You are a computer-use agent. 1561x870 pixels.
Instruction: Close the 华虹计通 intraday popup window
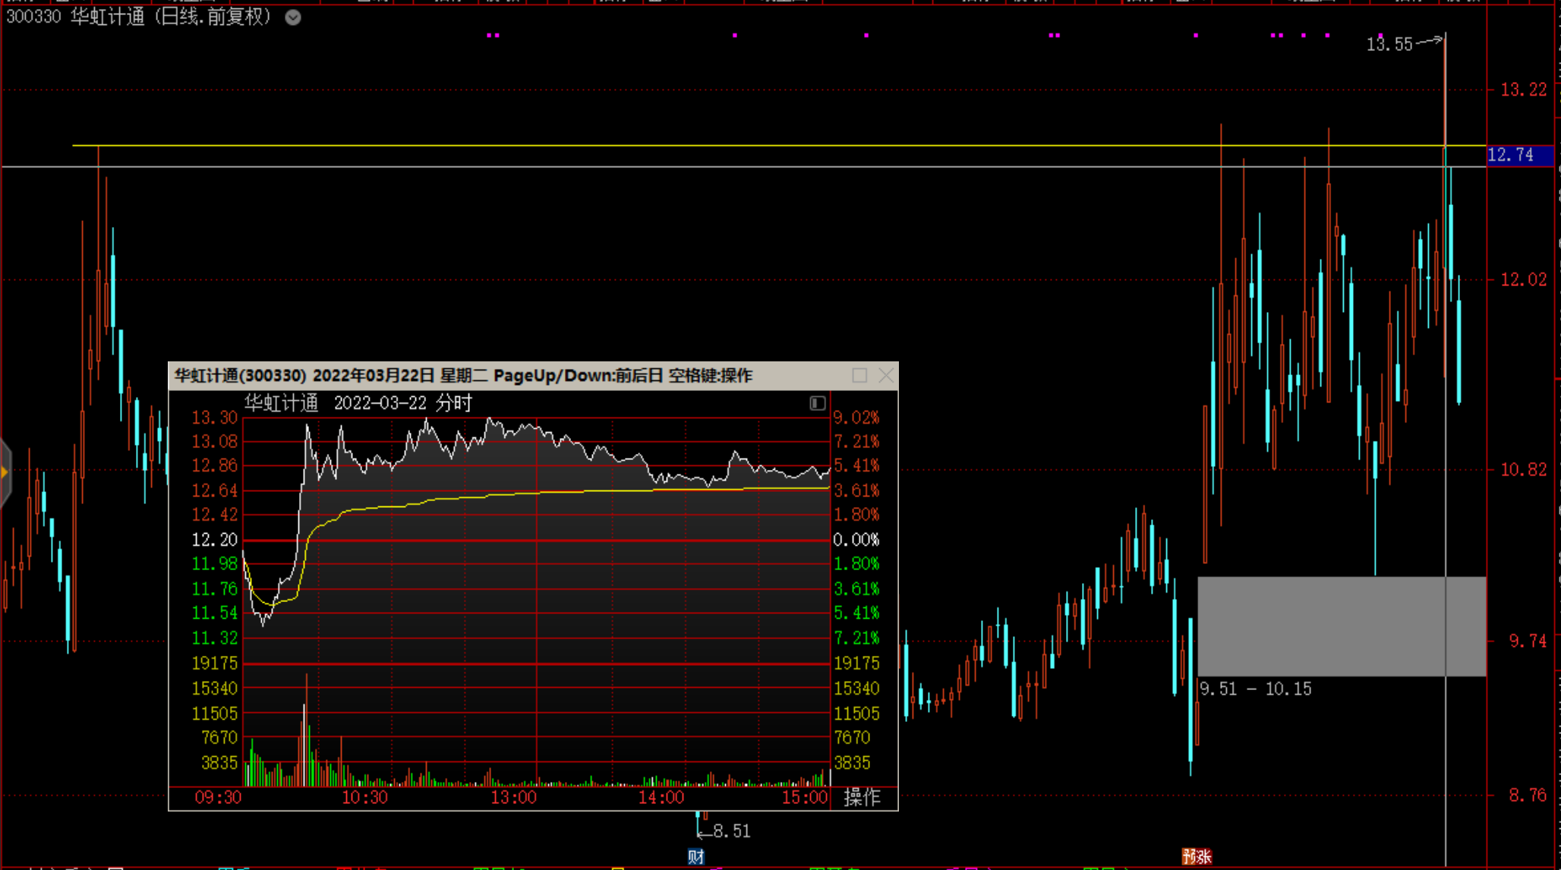tap(885, 375)
